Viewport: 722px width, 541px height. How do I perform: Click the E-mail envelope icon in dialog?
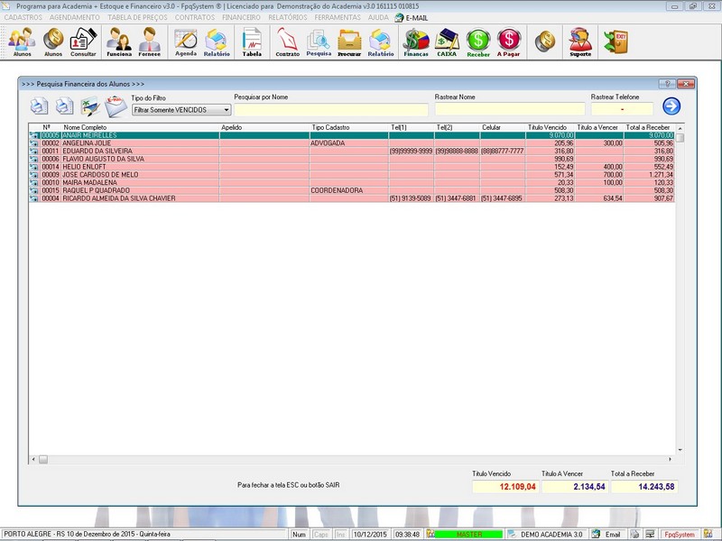(x=116, y=106)
